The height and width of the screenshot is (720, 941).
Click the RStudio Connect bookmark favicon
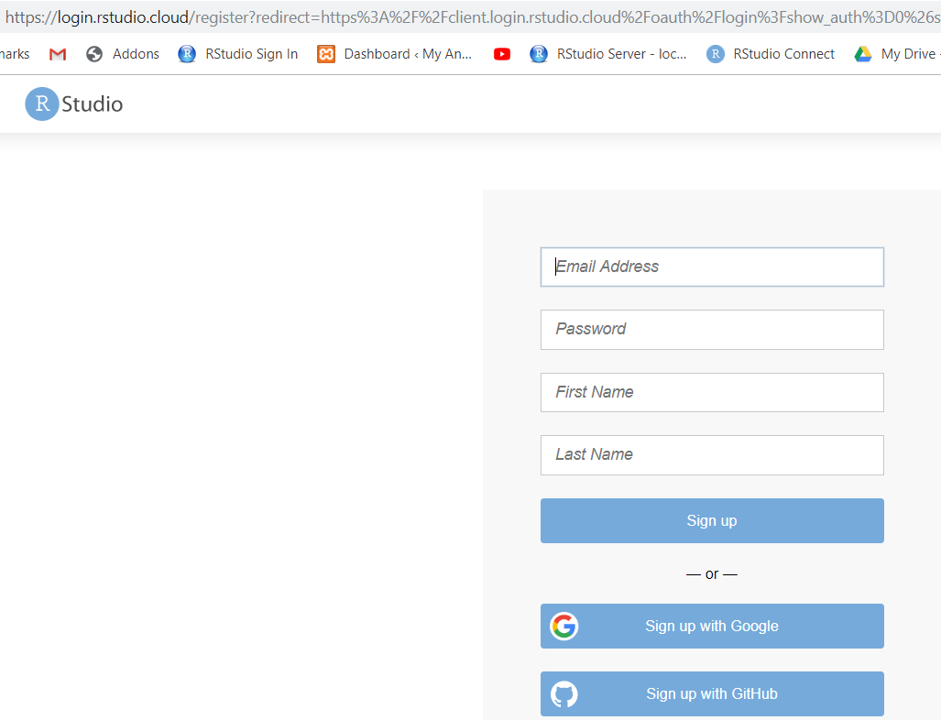point(715,53)
